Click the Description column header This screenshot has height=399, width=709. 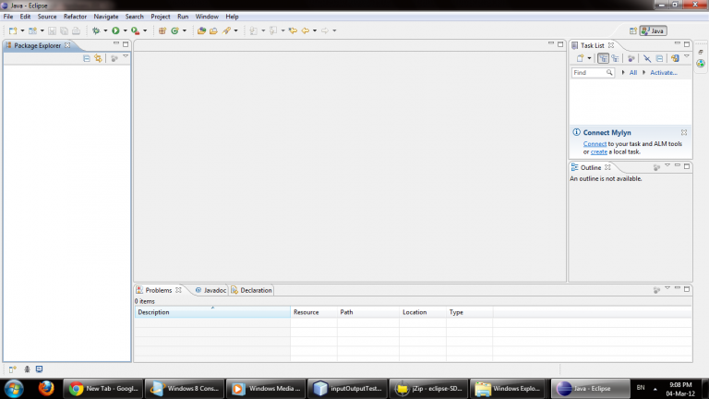pyautogui.click(x=212, y=312)
